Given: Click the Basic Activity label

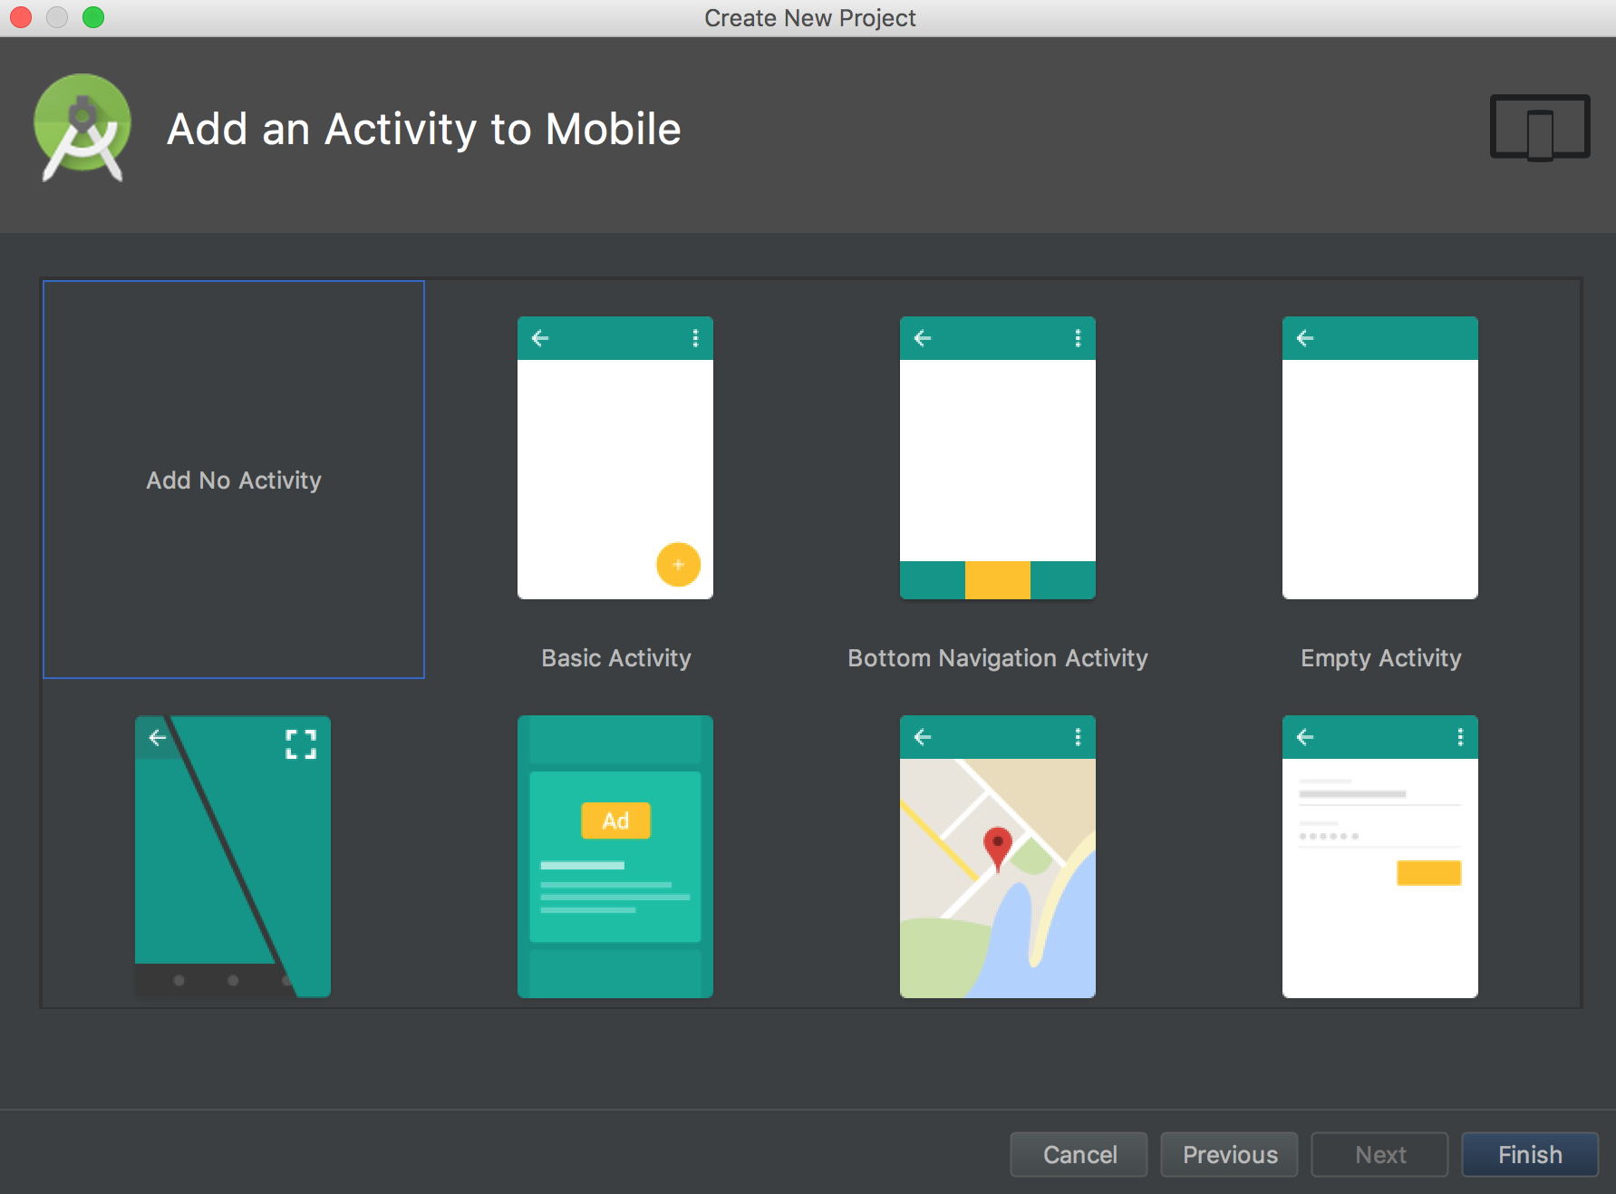Looking at the screenshot, I should (616, 658).
